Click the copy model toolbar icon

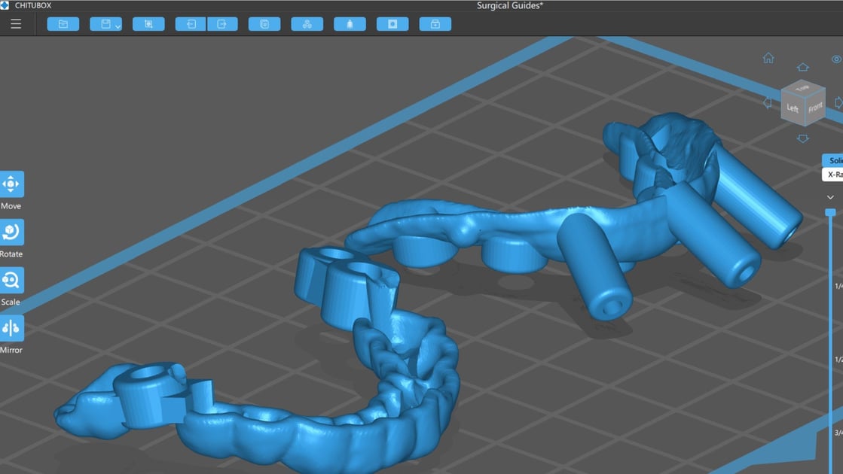[x=264, y=23]
